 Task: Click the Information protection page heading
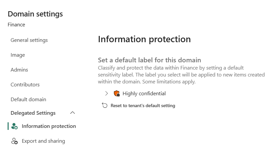tap(144, 39)
